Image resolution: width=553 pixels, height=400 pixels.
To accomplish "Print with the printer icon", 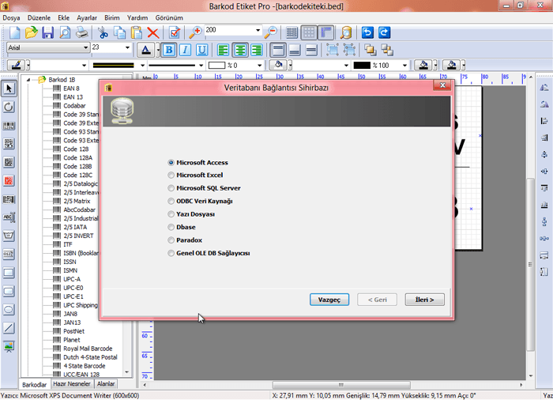I will [x=82, y=32].
